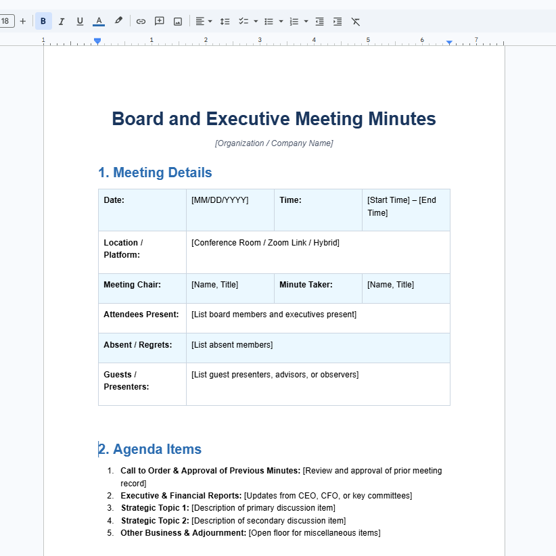Open the highlight color tool

118,21
